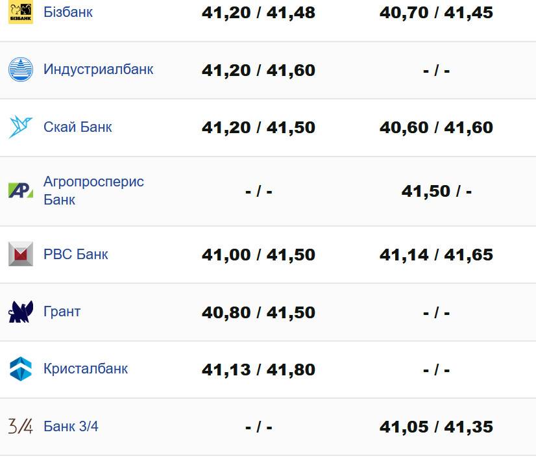The image size is (536, 465).
Task: Open the Бізбанк bank link
Action: (x=68, y=12)
